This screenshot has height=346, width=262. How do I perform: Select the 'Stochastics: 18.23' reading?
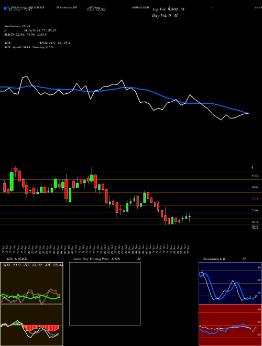pyautogui.click(x=18, y=26)
